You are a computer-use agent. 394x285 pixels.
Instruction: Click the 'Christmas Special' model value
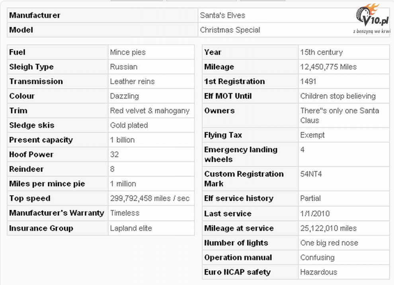[x=230, y=30]
